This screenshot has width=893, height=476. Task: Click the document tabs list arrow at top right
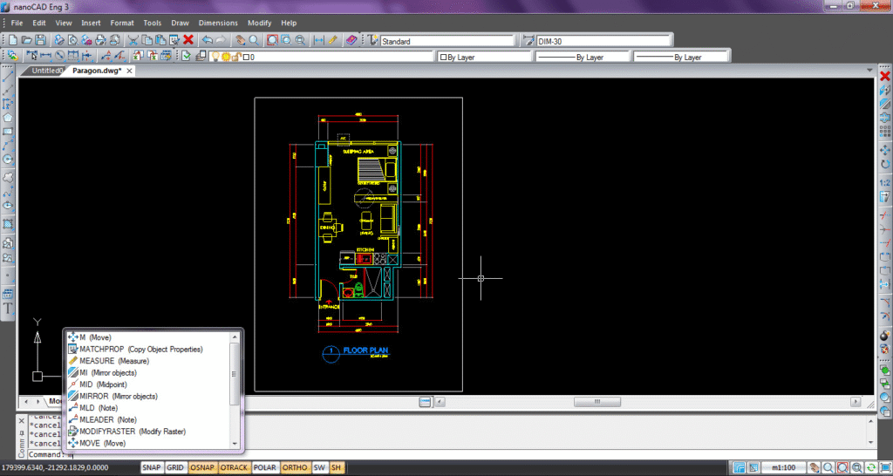(x=869, y=70)
